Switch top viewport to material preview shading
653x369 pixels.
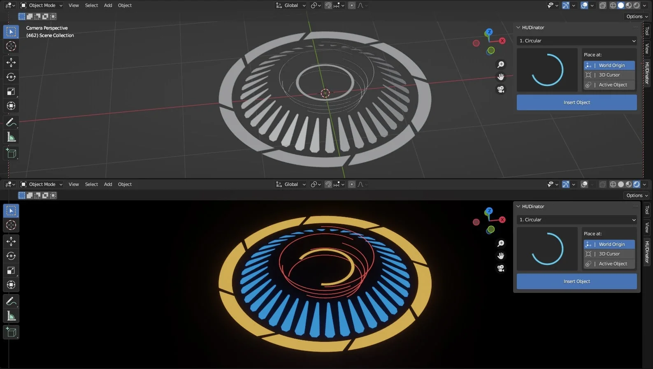(629, 5)
